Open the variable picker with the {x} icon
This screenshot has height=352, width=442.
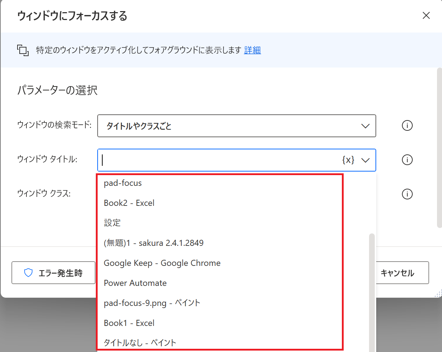point(348,160)
